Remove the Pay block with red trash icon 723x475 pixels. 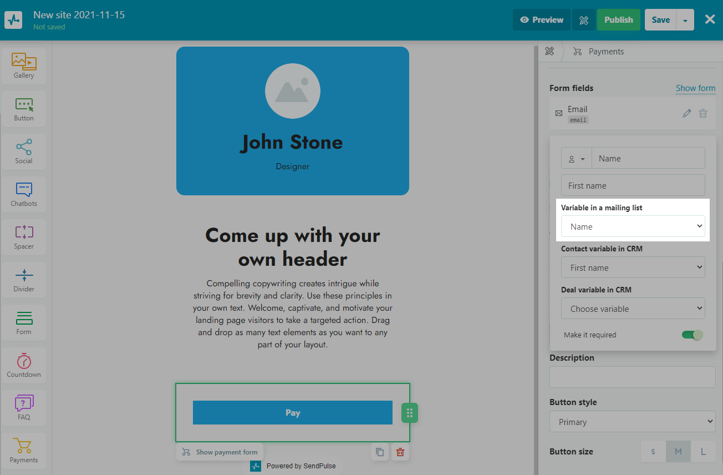[x=400, y=452]
